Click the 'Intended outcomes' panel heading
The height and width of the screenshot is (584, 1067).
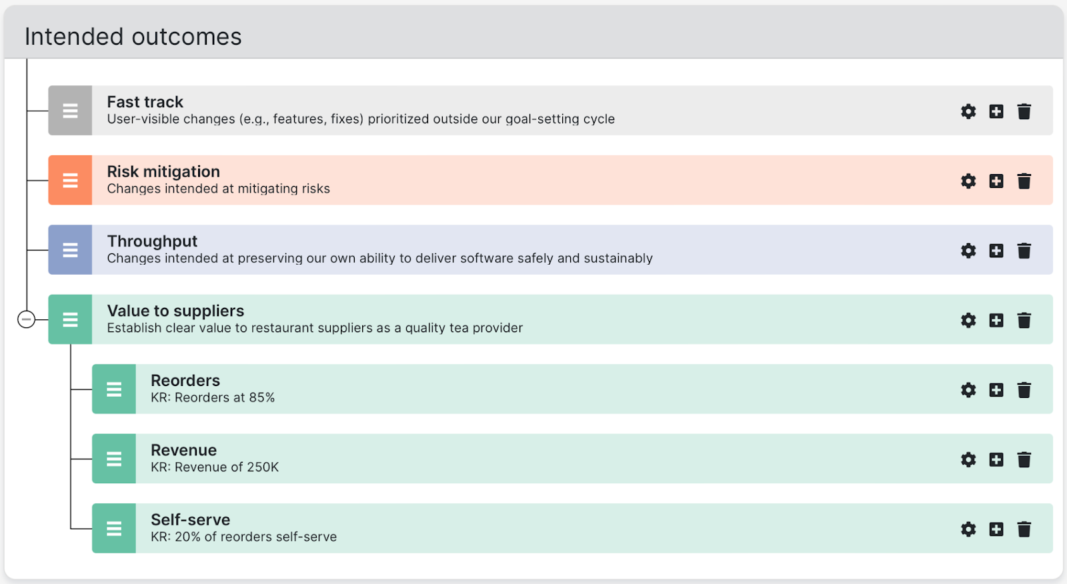[x=133, y=37]
